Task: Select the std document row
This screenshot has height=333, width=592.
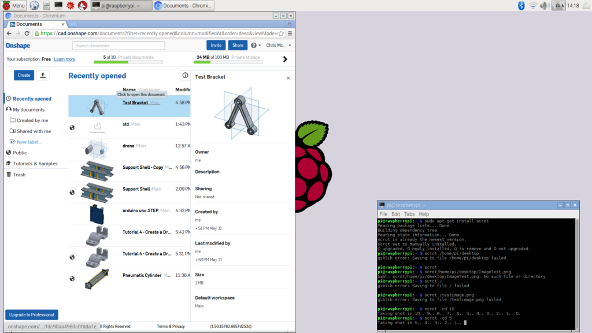Action: coord(129,128)
